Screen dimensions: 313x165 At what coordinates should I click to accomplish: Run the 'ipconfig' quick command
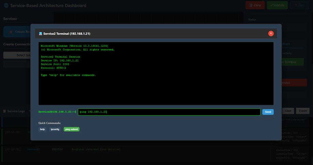click(x=55, y=129)
